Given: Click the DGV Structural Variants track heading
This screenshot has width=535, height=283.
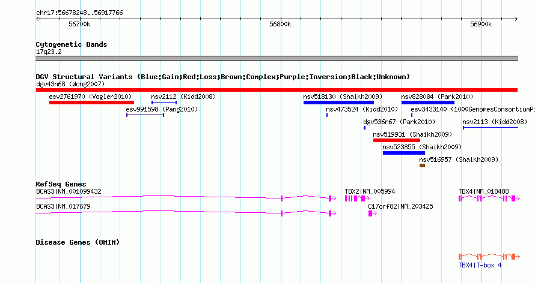Looking at the screenshot, I should 223,77.
